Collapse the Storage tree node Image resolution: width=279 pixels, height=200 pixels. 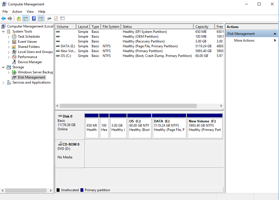coord(3,67)
